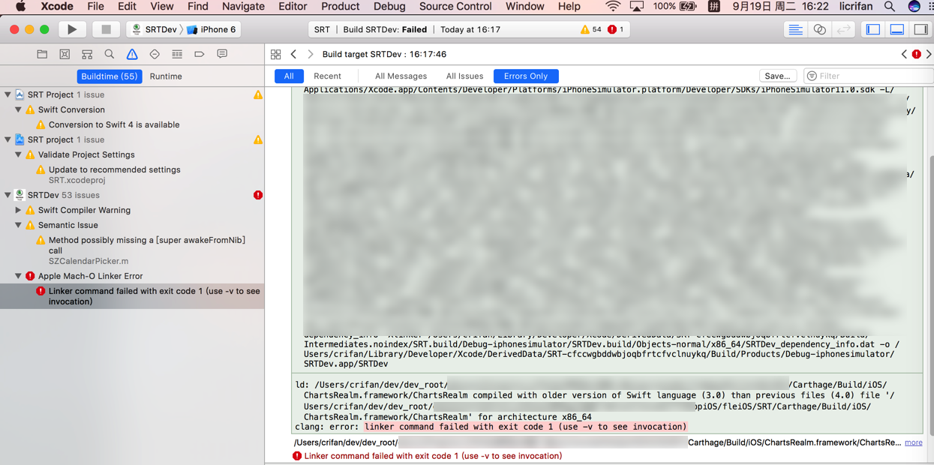934x465 pixels.
Task: Open Spotlight search in menu bar
Action: coord(890,7)
